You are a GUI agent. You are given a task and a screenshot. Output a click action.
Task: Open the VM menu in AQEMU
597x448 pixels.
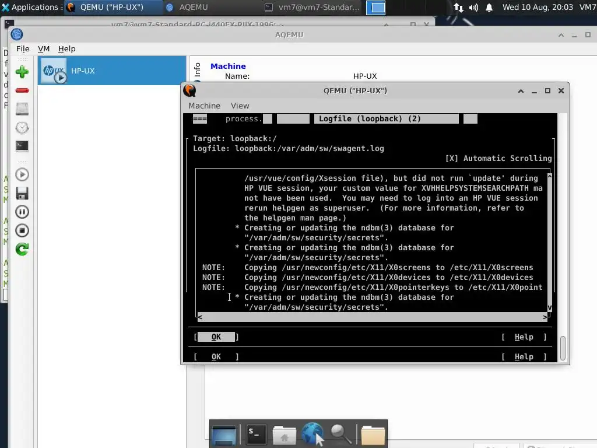[44, 49]
